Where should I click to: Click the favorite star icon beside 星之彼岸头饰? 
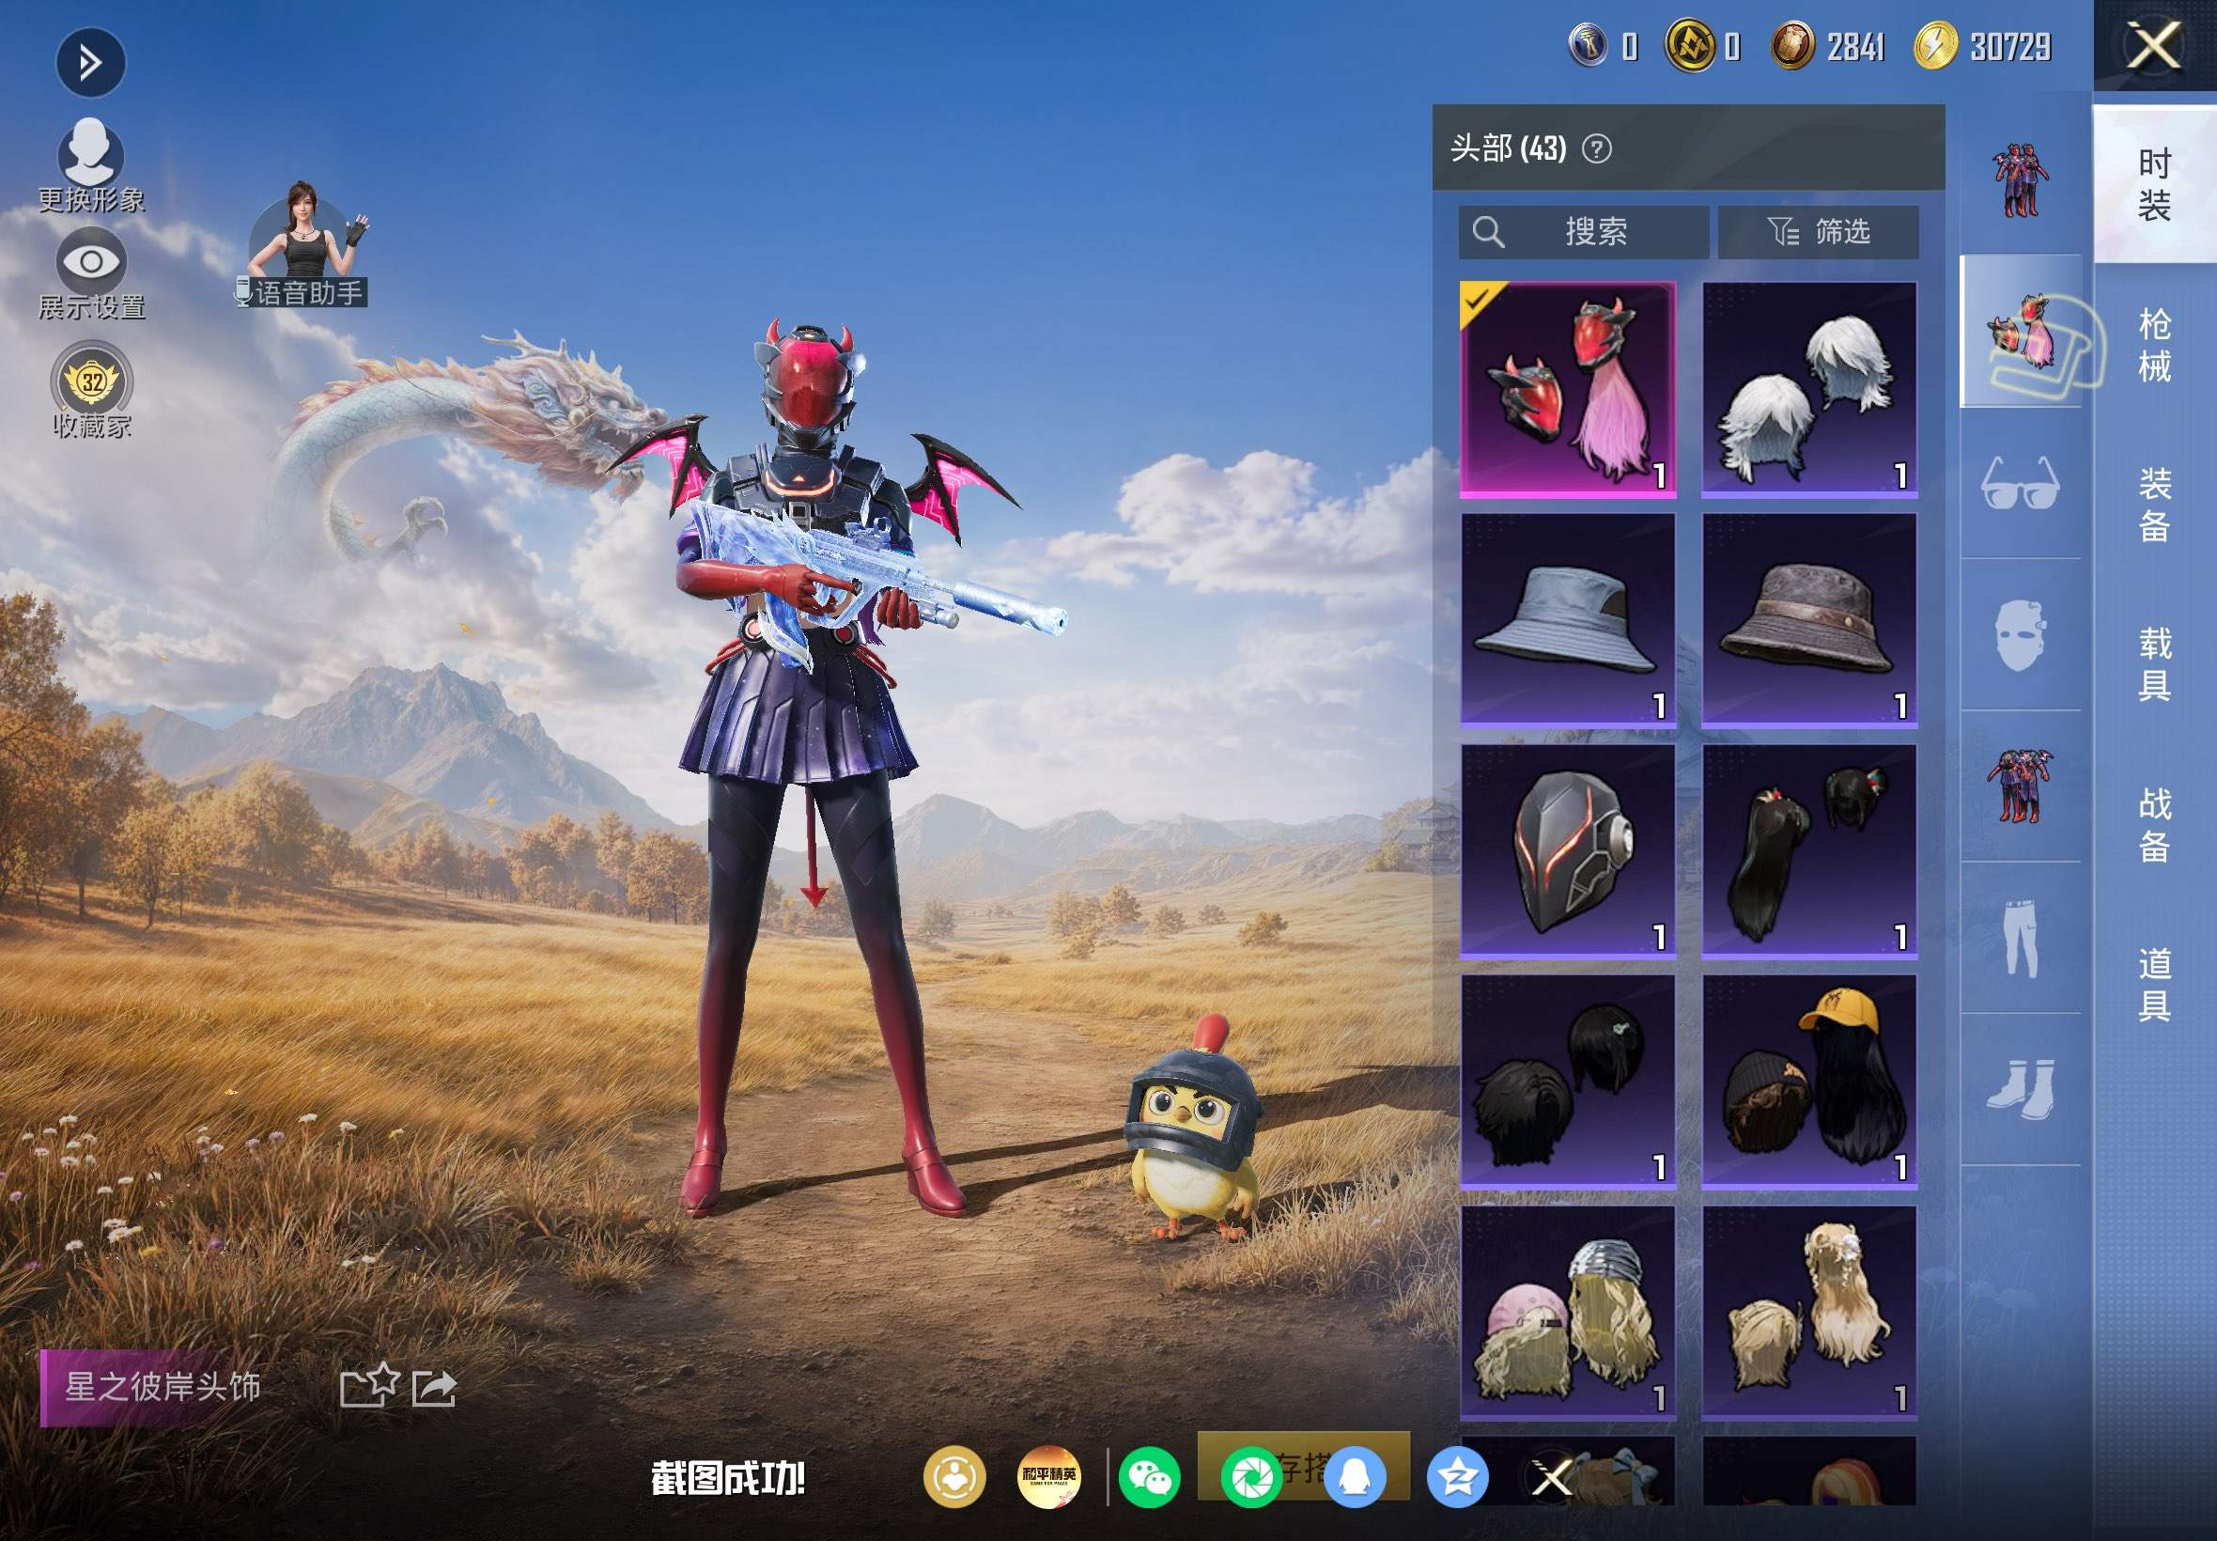click(x=370, y=1386)
